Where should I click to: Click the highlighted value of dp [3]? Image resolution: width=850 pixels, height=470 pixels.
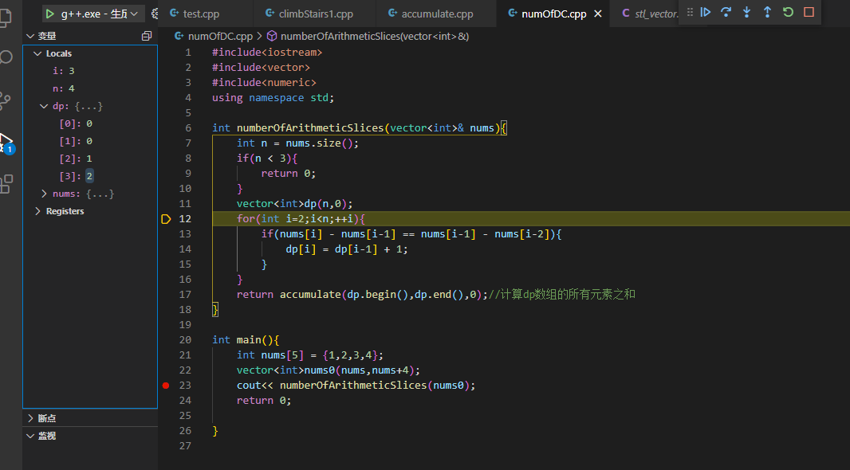click(x=89, y=176)
